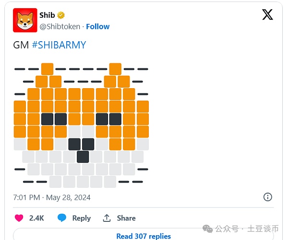288x240 pixels.
Task: Click the GM tweet text
Action: pos(21,45)
